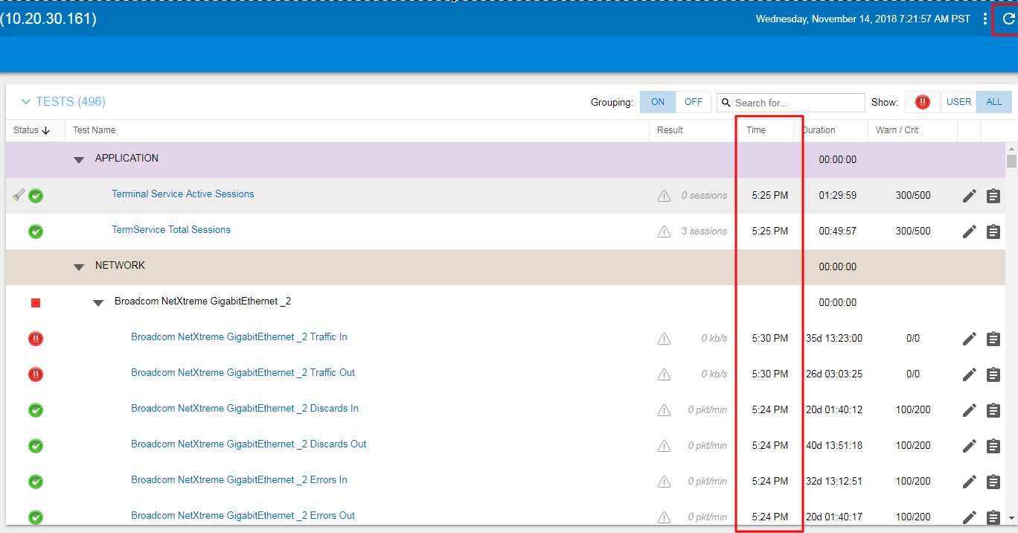Open clipboard report for TermService Total Sessions

click(x=993, y=232)
